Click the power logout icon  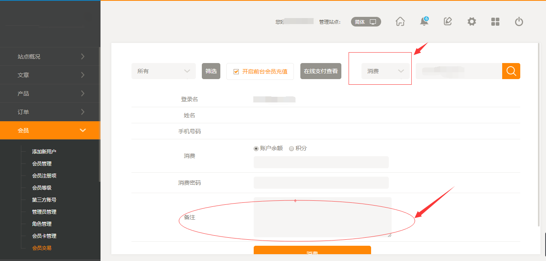(x=519, y=22)
